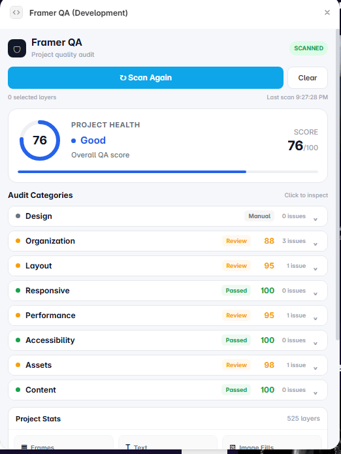This screenshot has width=341, height=454.
Task: Expand the Layout category chevron
Action: pos(316,269)
